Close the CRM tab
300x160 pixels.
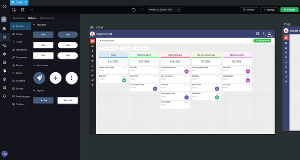tap(25, 3)
